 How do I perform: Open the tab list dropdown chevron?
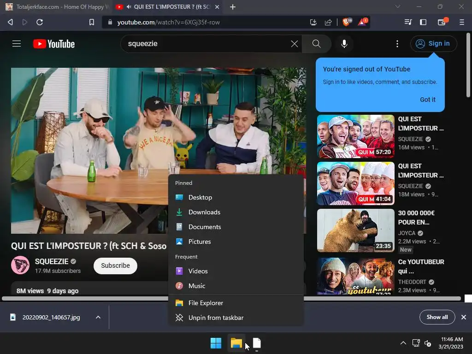[x=398, y=6]
